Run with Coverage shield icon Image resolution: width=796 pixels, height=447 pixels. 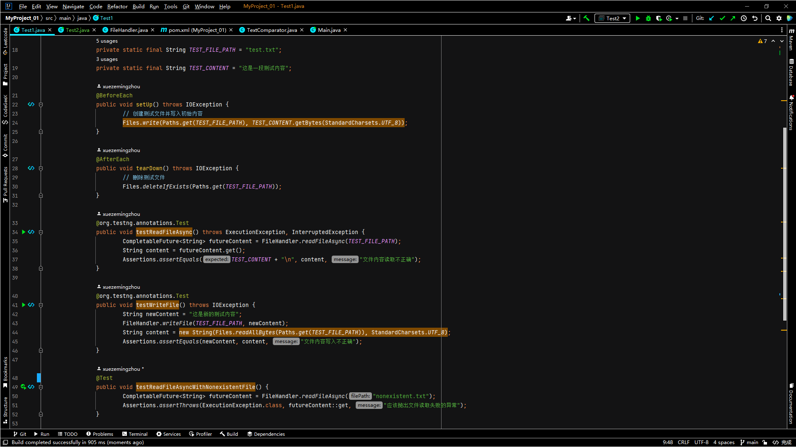pos(659,18)
